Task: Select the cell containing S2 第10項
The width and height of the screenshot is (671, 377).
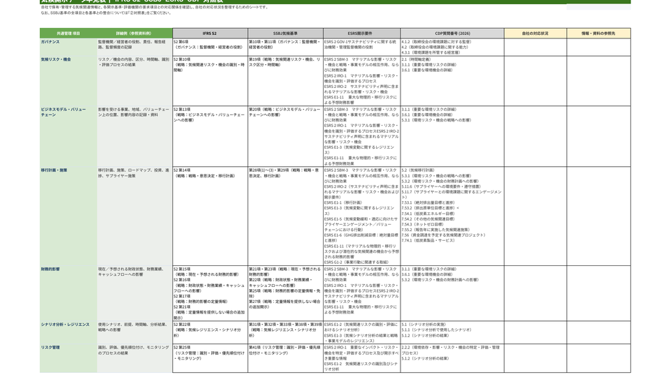Action: click(210, 81)
